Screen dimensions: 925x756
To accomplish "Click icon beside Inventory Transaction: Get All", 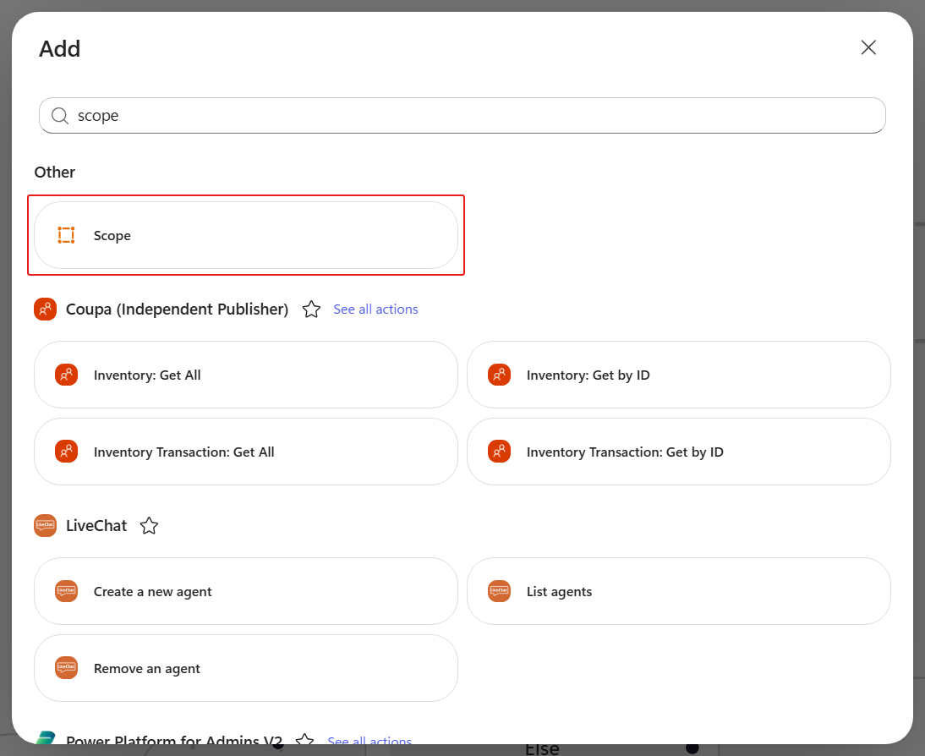I will 66,452.
